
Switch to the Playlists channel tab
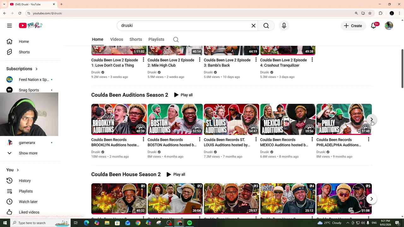pyautogui.click(x=156, y=39)
